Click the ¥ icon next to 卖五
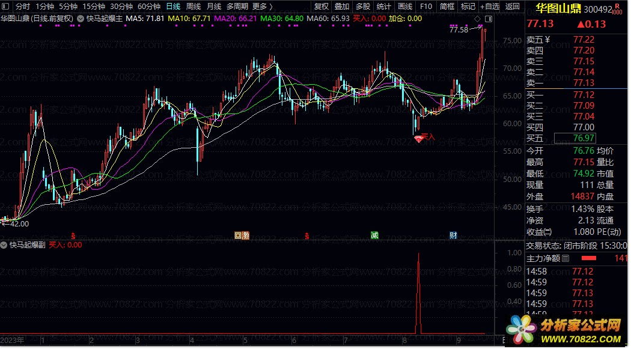This screenshot has width=631, height=349. (547, 40)
